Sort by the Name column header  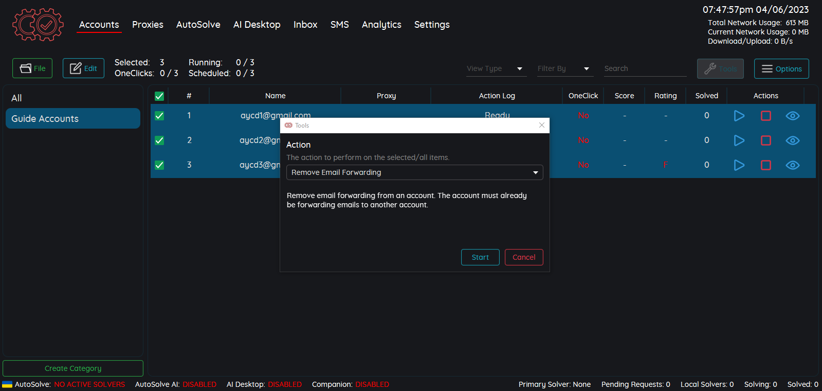coord(276,96)
